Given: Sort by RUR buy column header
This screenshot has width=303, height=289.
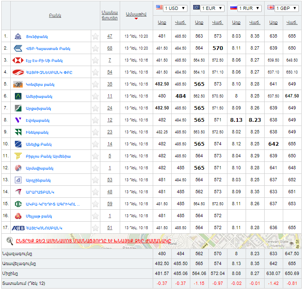Looking at the screenshot, I should tap(237, 22).
